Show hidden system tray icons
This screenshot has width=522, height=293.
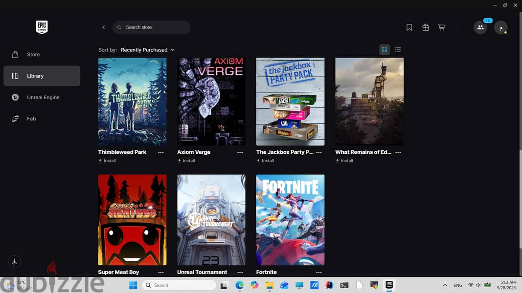pyautogui.click(x=445, y=285)
